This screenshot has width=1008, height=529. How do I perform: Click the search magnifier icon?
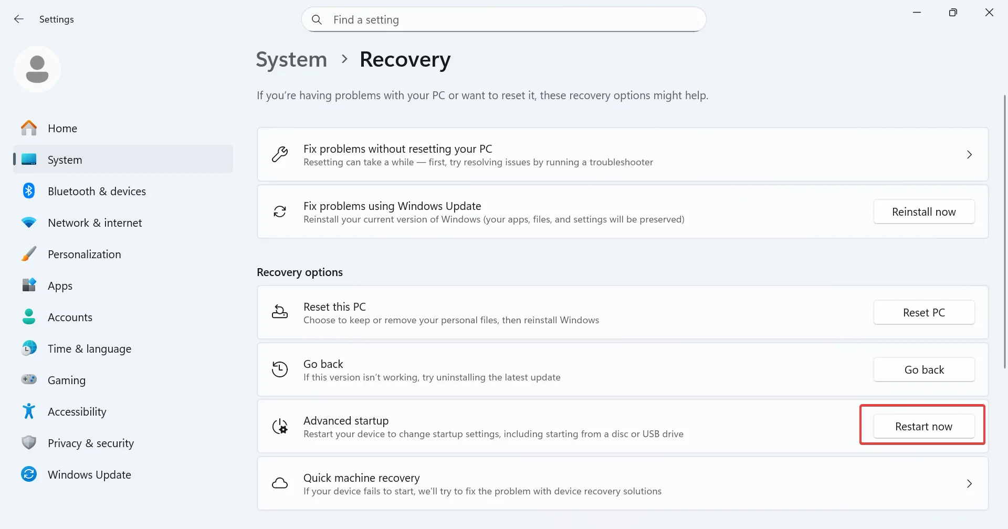point(317,19)
